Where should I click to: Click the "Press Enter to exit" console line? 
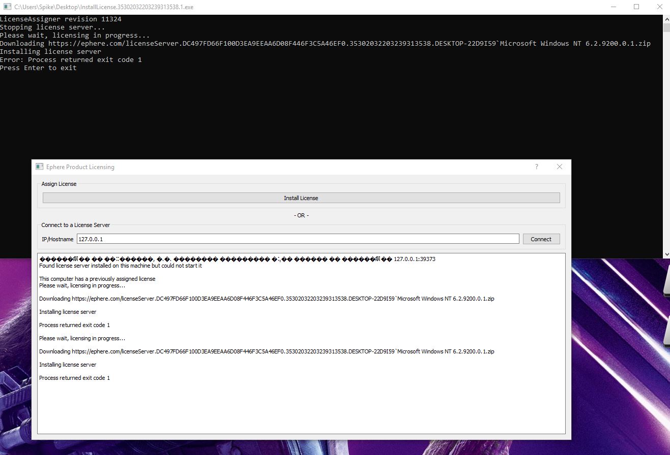pos(38,68)
